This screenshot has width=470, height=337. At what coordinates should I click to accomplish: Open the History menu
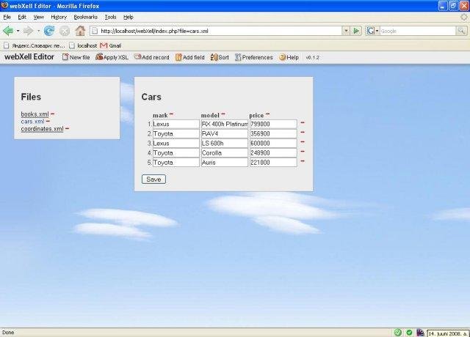tap(59, 17)
